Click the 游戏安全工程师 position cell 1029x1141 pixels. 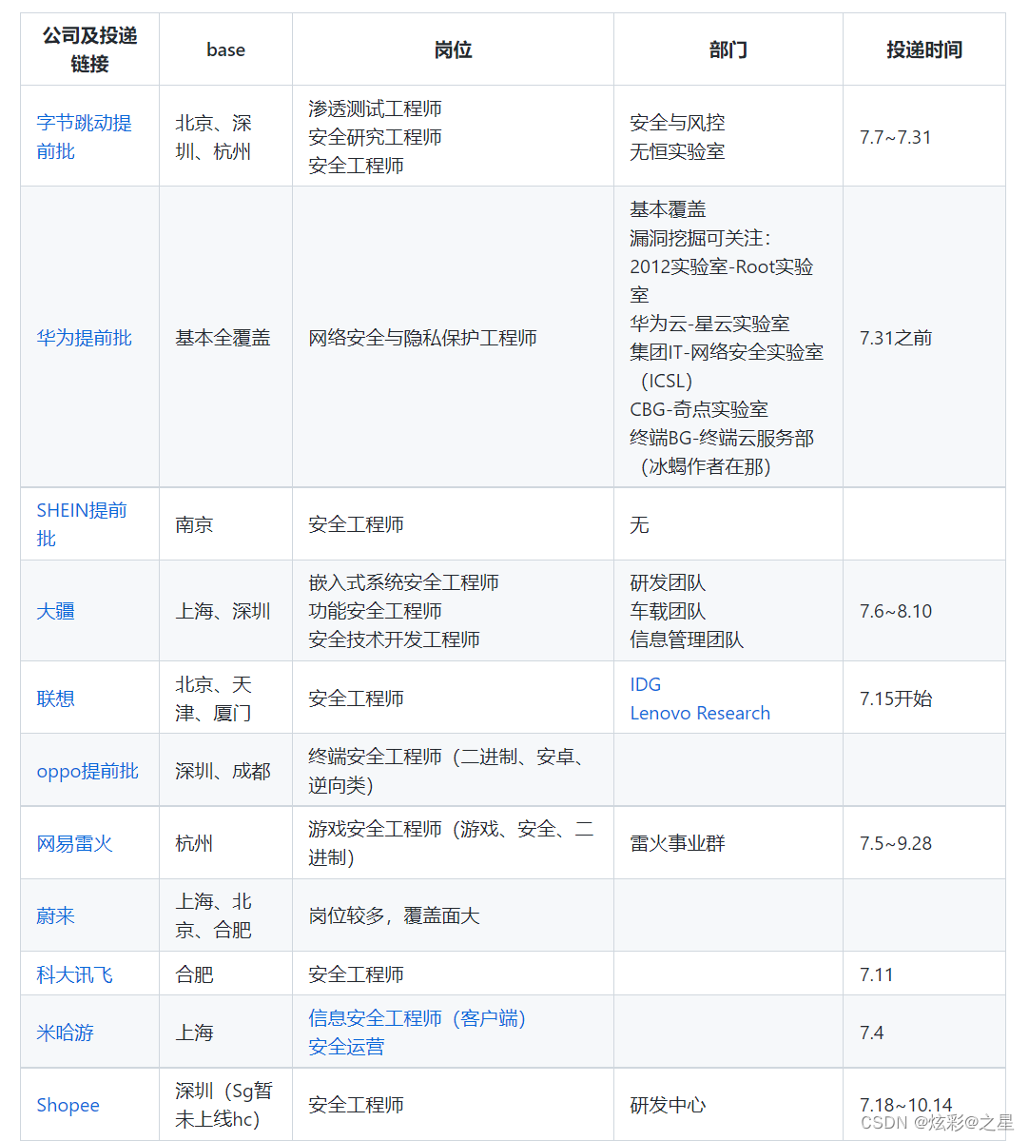[x=451, y=843]
